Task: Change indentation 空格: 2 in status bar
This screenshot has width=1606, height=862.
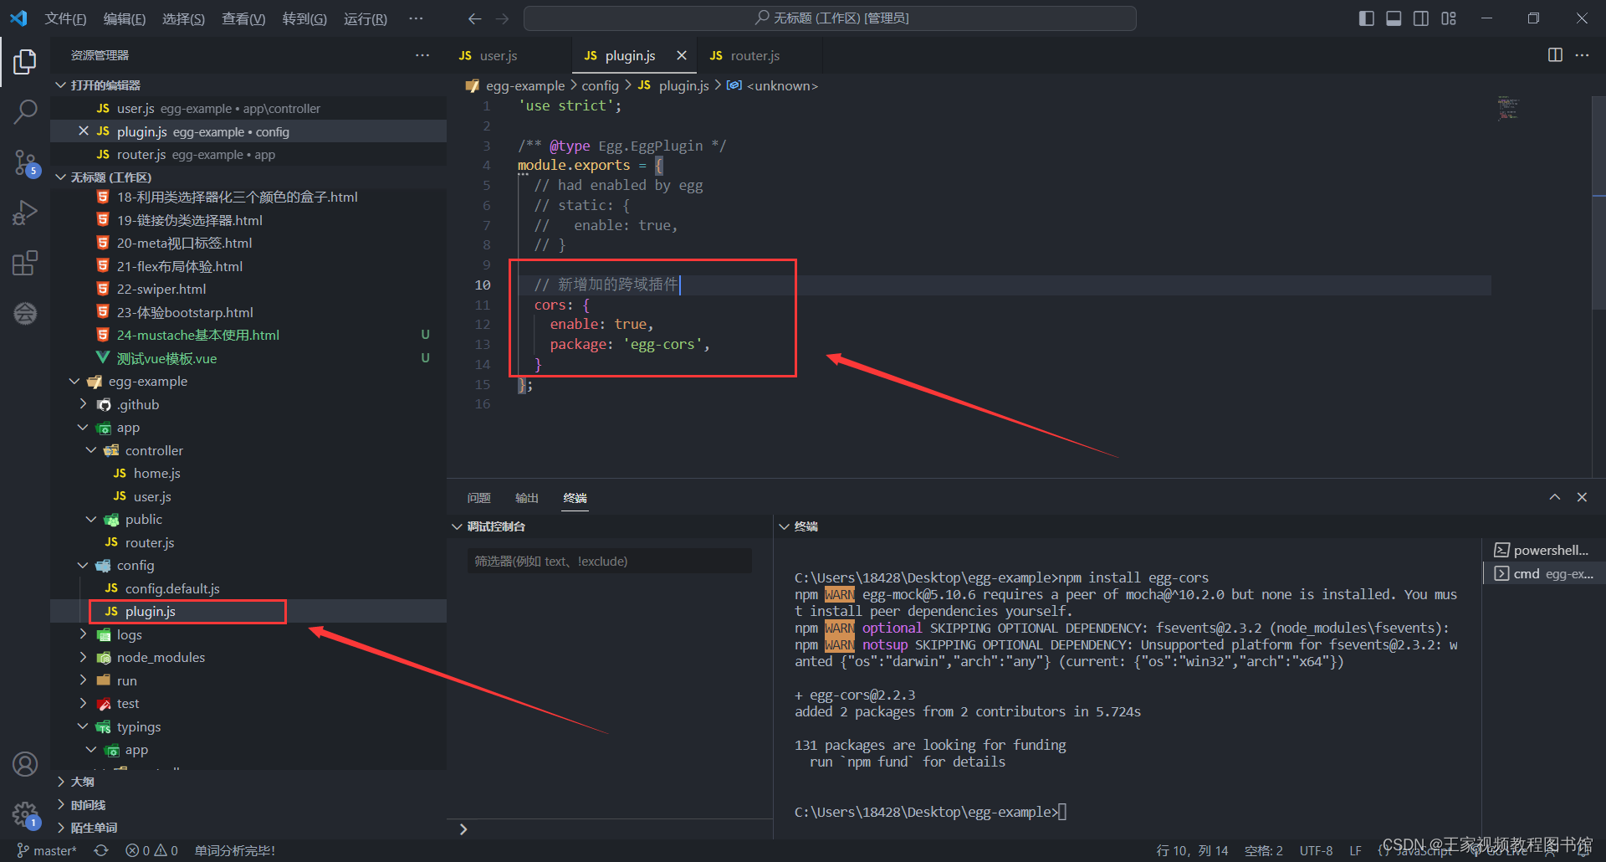Action: [x=1263, y=851]
